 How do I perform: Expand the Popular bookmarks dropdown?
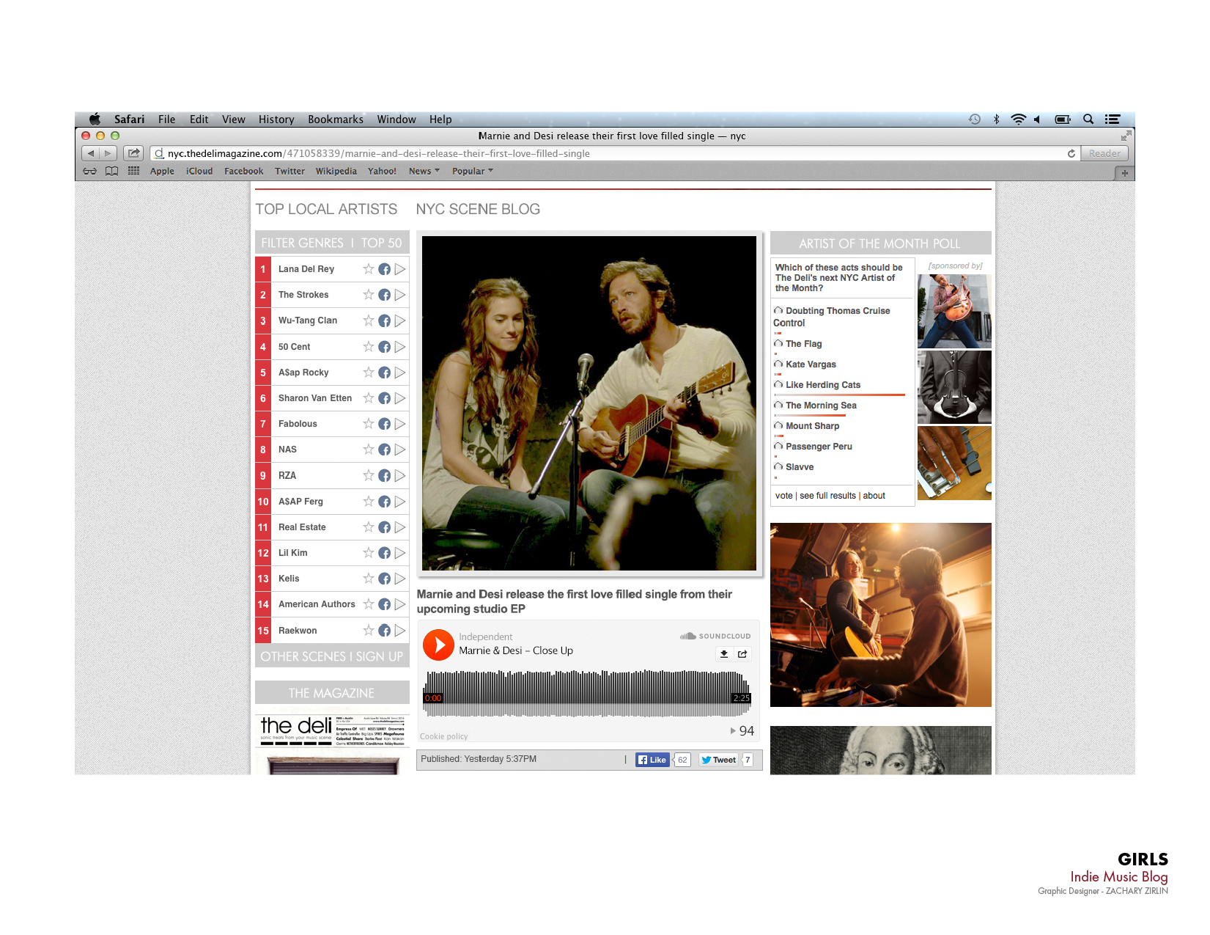[x=473, y=171]
